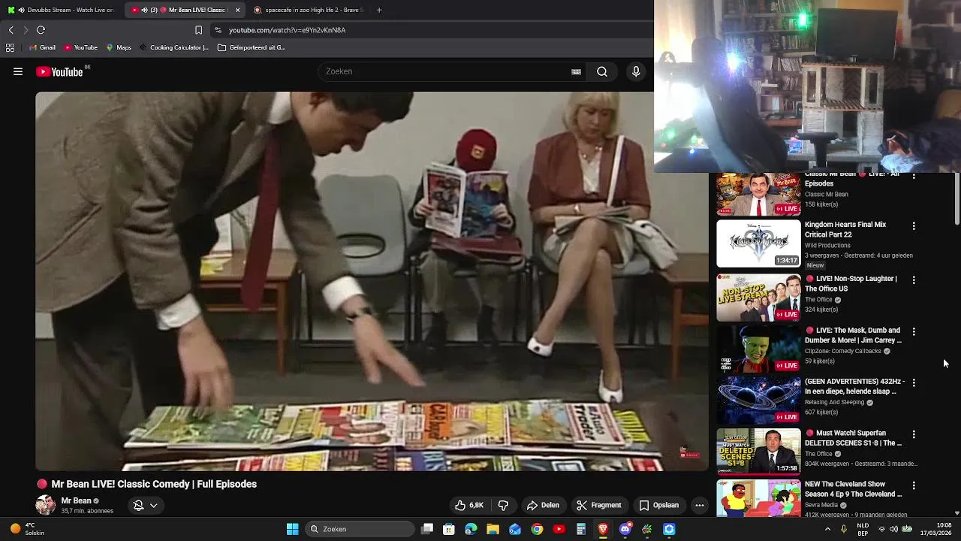Click the Opslaan save button
The width and height of the screenshot is (961, 541).
click(x=659, y=505)
